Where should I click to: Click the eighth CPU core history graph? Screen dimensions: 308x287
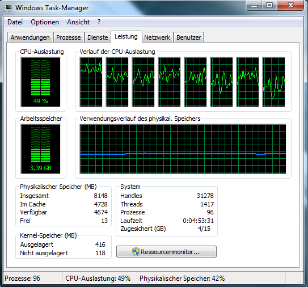pyautogui.click(x=273, y=82)
